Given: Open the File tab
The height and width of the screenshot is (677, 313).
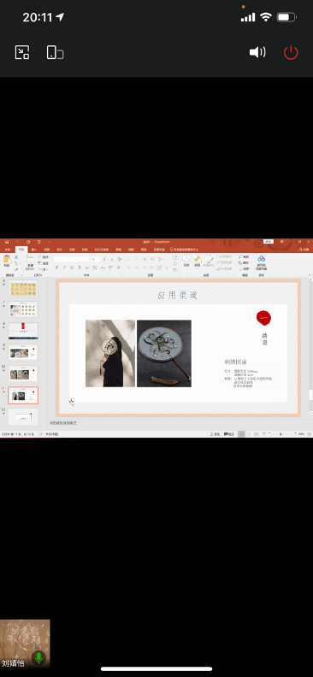Looking at the screenshot, I should click(8, 250).
